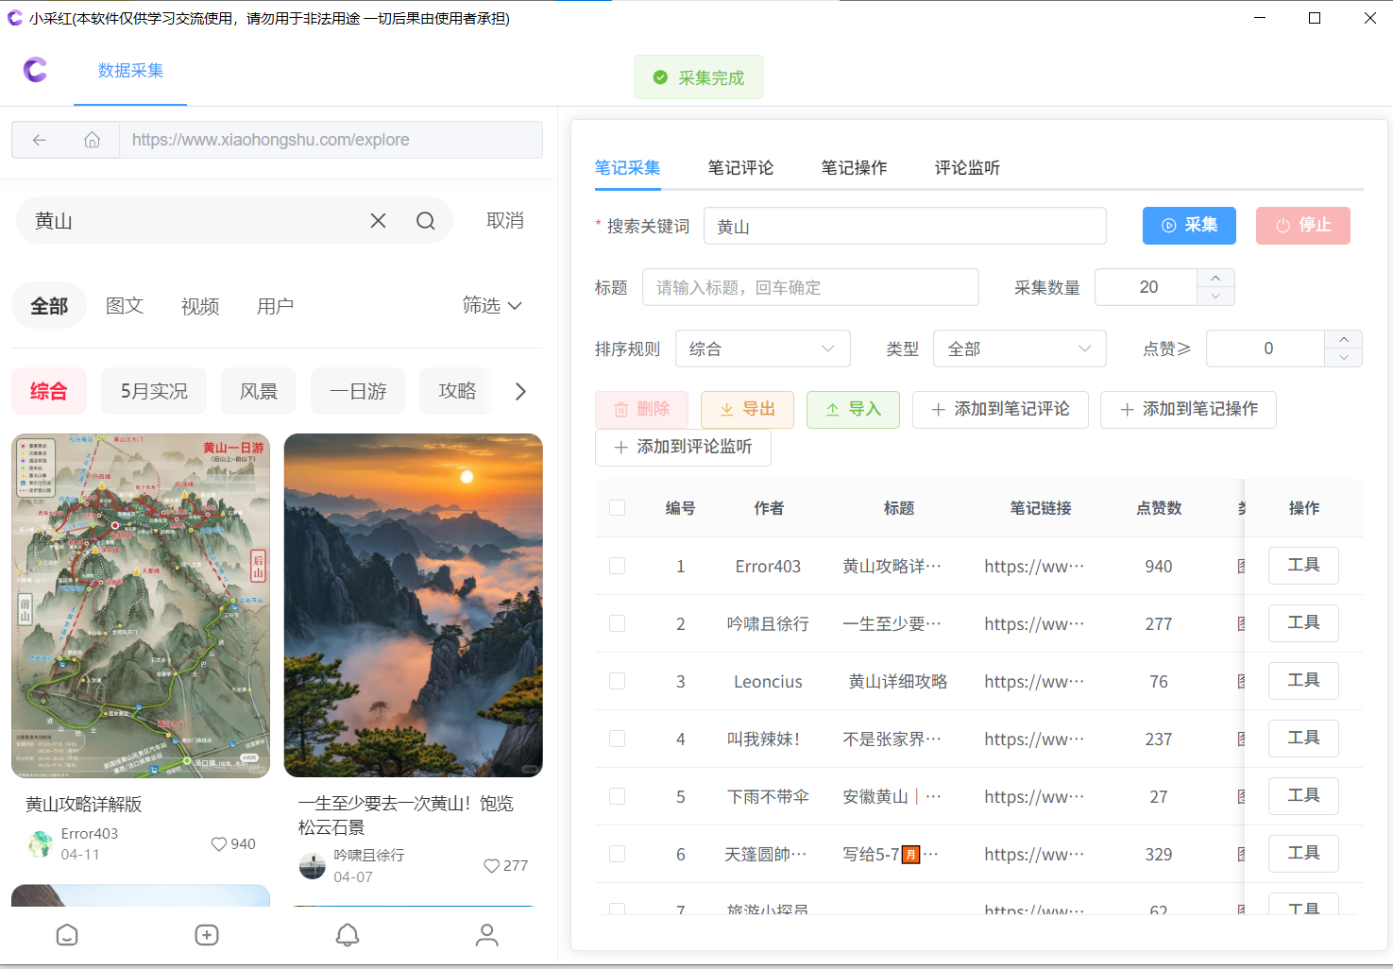Switch to the 评论监听 tab
Screen dimensions: 1393x969
point(967,167)
